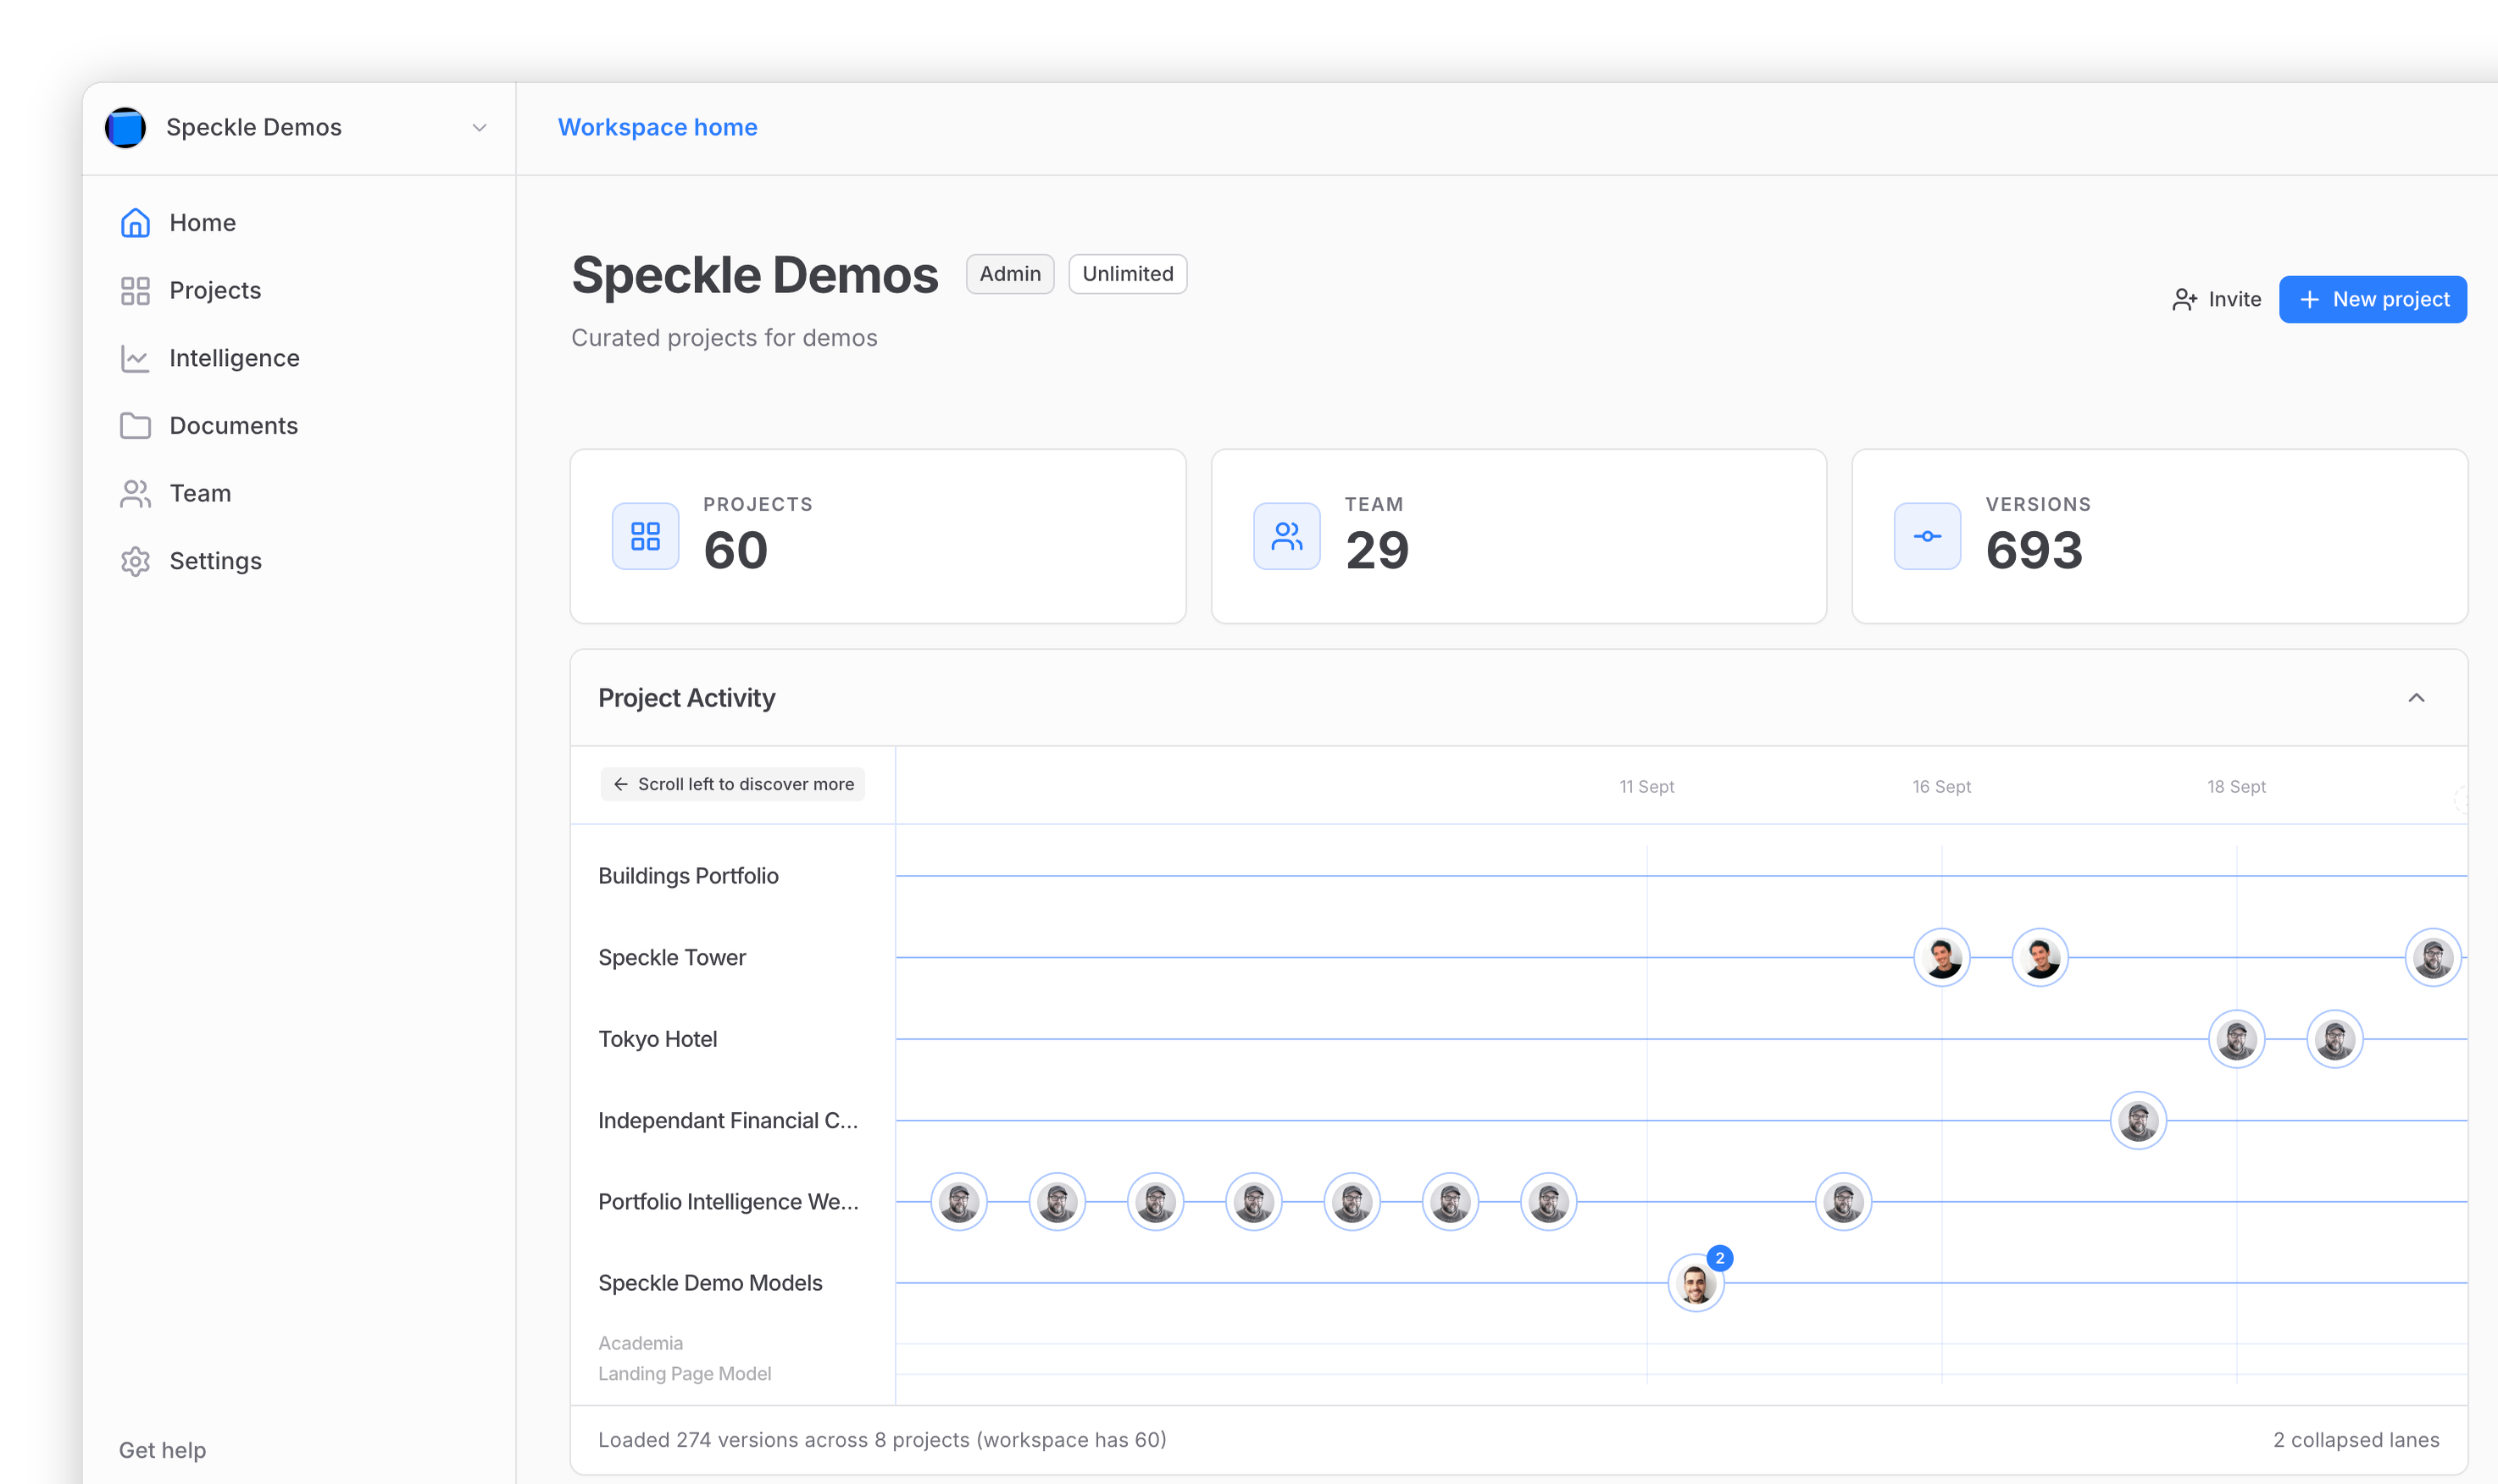Click the Team people icon in the sidebar
Screen dimensions: 2498x1484
click(135, 494)
